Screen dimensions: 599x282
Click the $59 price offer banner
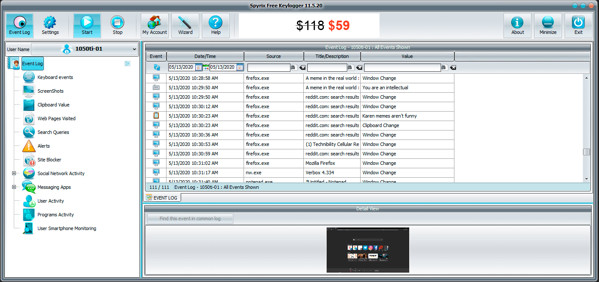point(309,26)
